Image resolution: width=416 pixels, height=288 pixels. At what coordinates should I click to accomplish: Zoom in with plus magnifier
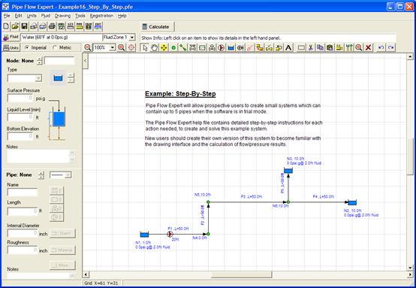(x=122, y=47)
